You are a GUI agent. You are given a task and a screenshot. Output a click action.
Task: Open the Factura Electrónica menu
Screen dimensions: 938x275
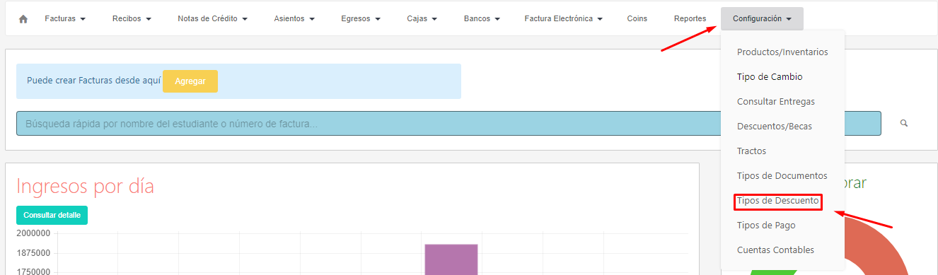[x=564, y=19]
